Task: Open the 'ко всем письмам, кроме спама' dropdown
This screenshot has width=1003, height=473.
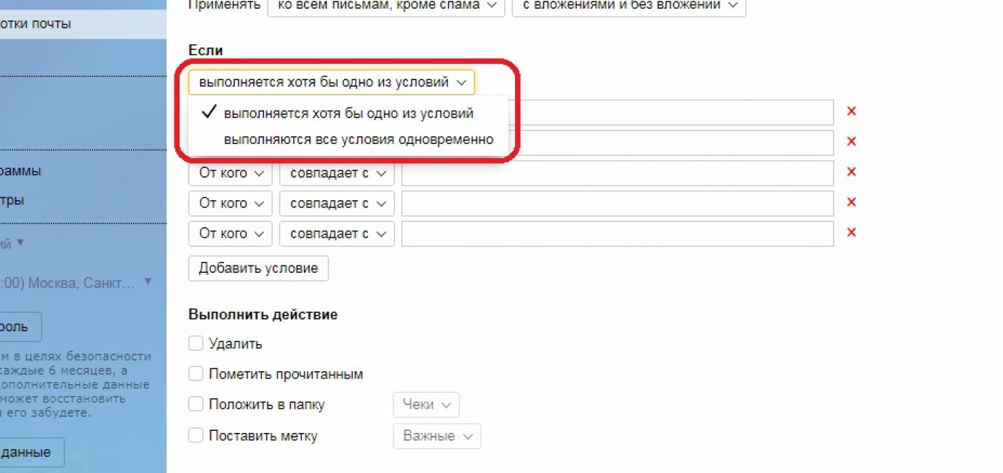Action: coord(386,6)
